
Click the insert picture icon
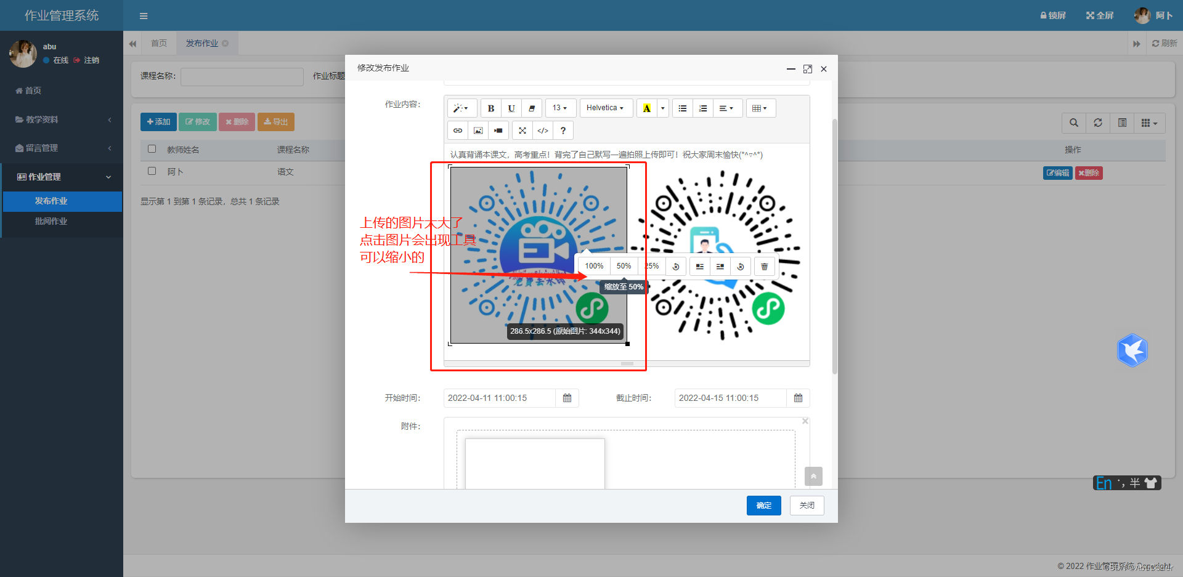point(478,131)
